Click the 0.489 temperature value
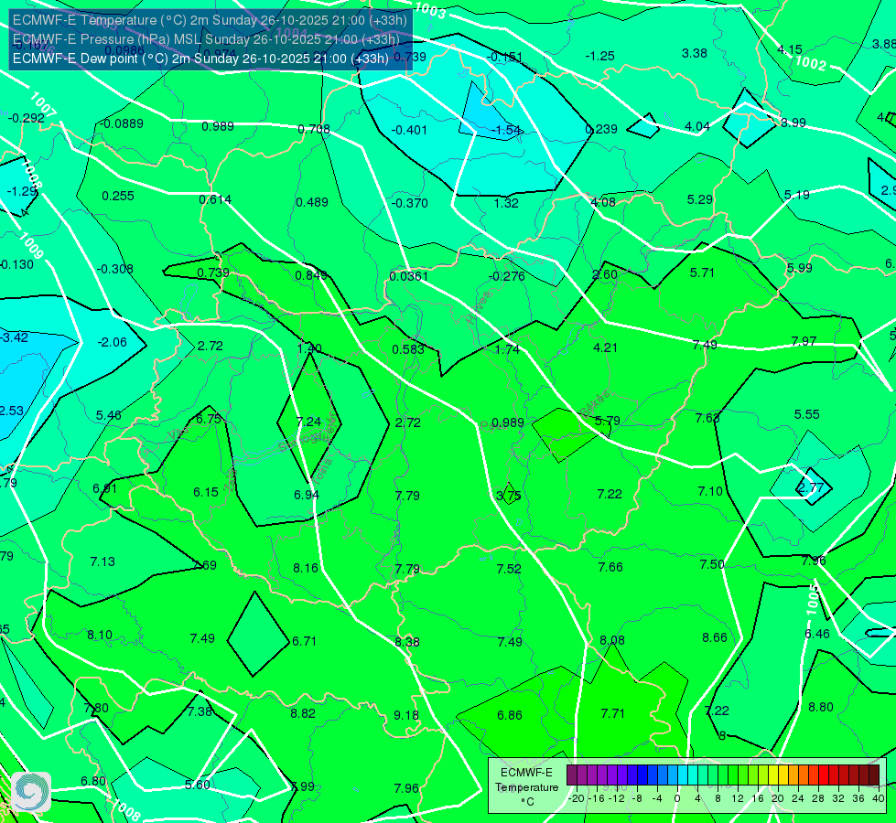This screenshot has width=896, height=823. 312,202
